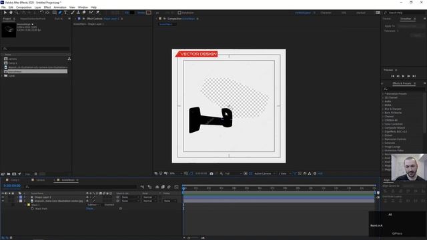Open the Animation menu
Viewport: 427px width, 240px height.
click(x=60, y=7)
